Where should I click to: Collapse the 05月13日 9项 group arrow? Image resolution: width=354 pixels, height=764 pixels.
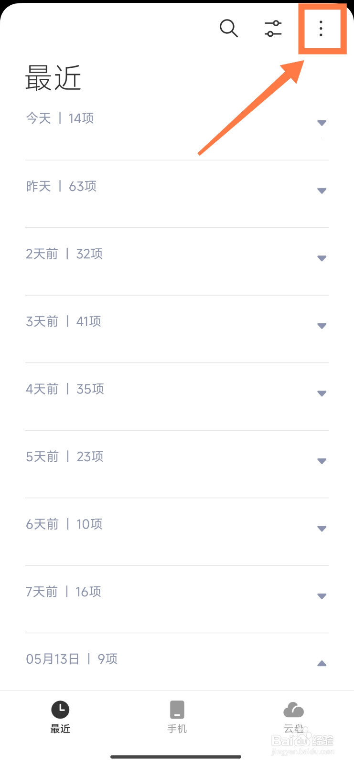coord(322,663)
